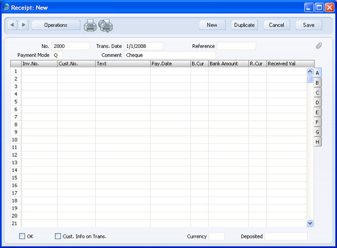
Task: Click the Cust.No. column header
Action: point(77,64)
